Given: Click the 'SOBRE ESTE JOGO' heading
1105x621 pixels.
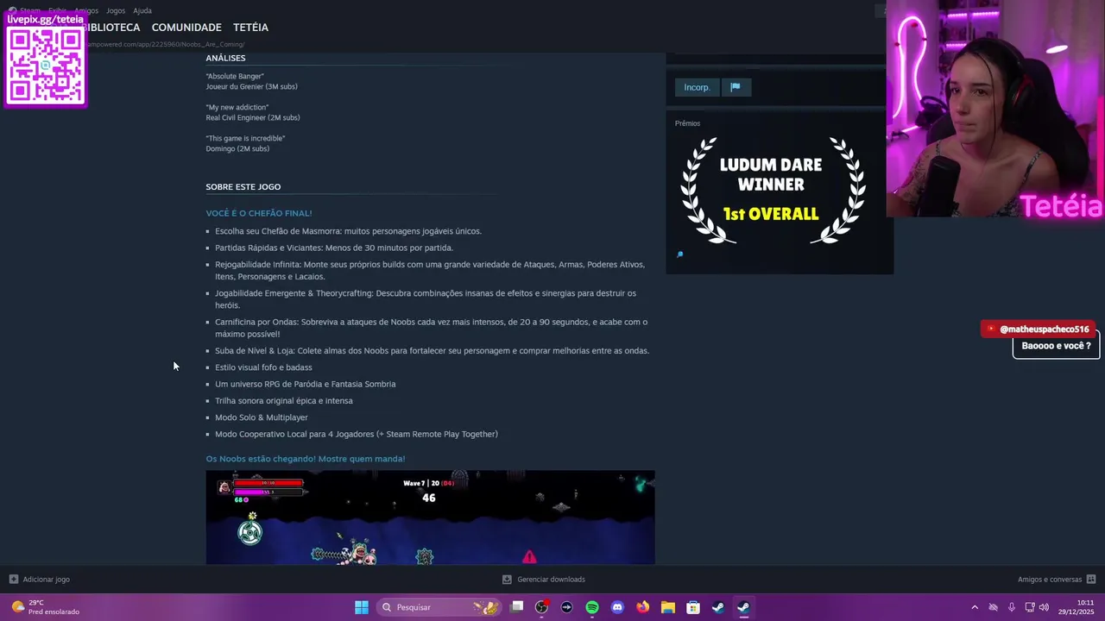Looking at the screenshot, I should [x=243, y=187].
